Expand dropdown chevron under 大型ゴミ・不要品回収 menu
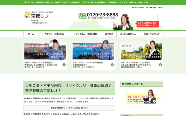This screenshot has width=186, height=116. point(55,36)
